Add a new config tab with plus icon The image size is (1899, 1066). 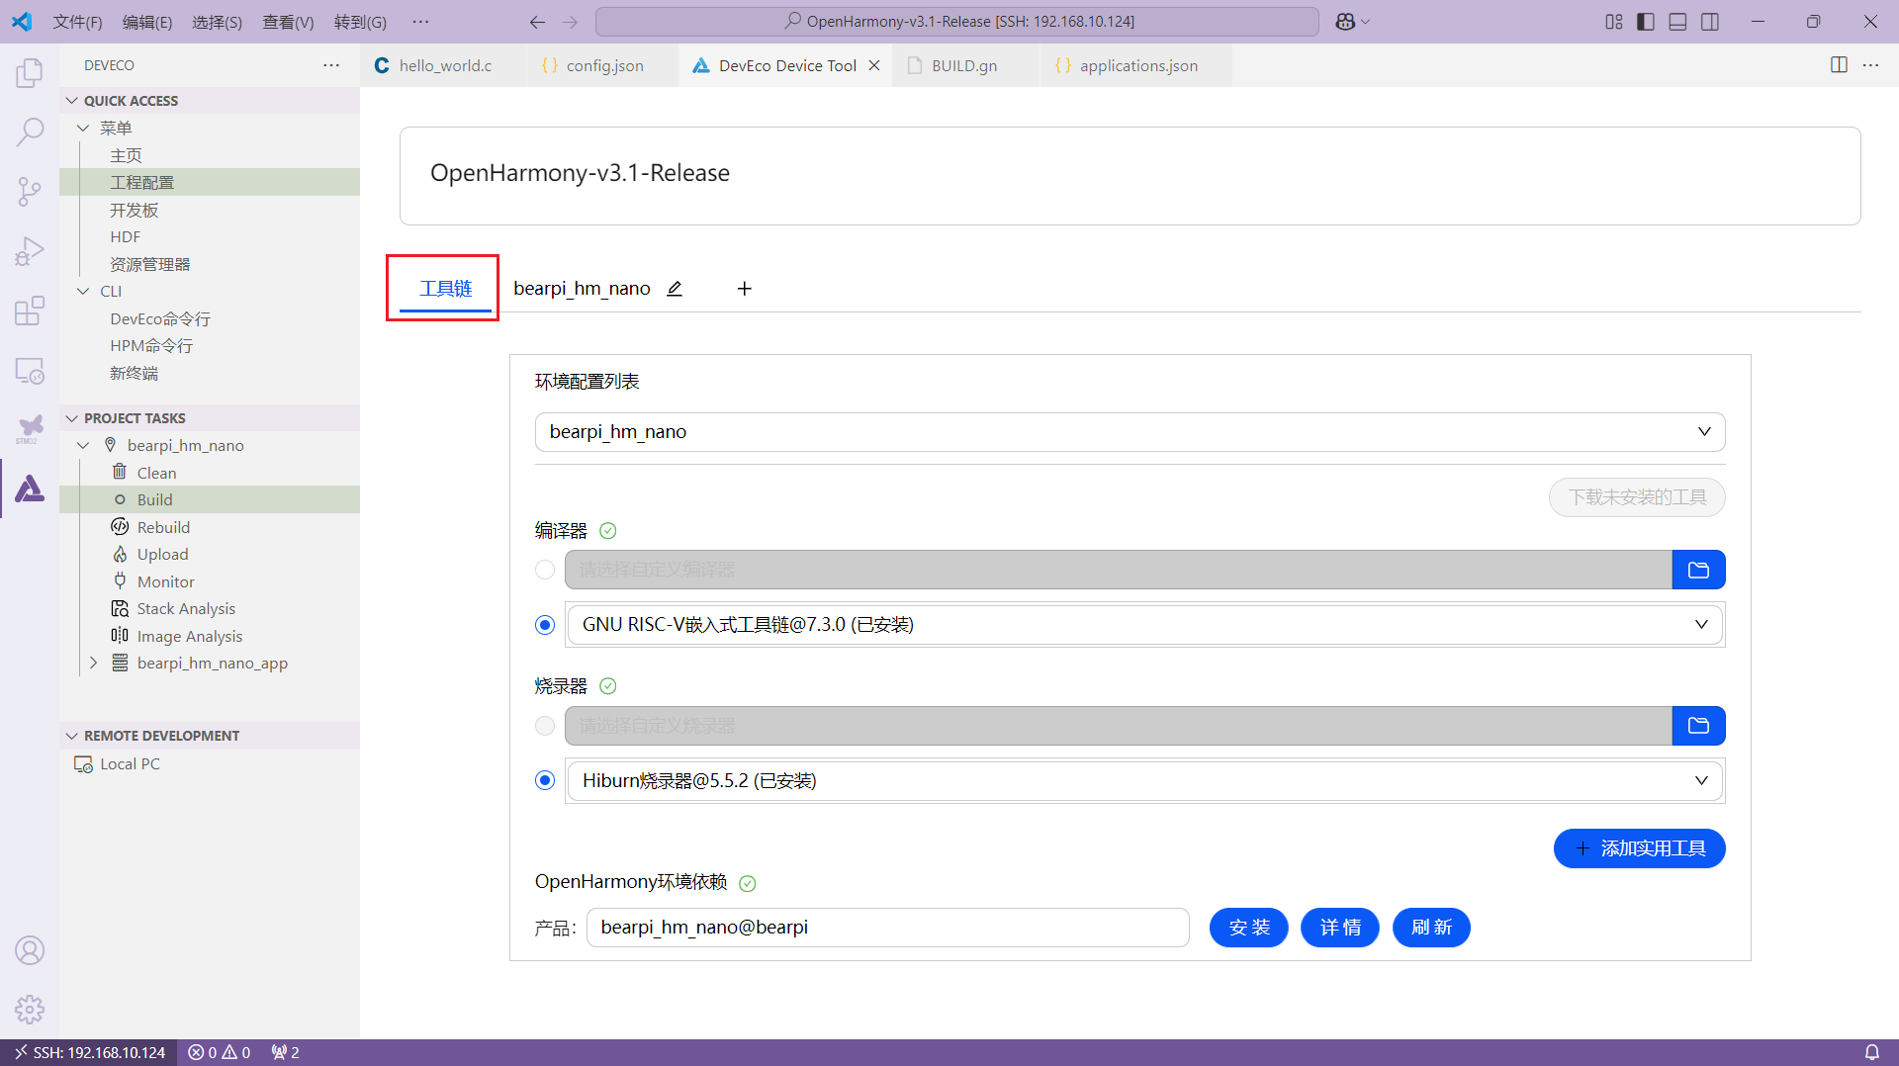pos(745,289)
